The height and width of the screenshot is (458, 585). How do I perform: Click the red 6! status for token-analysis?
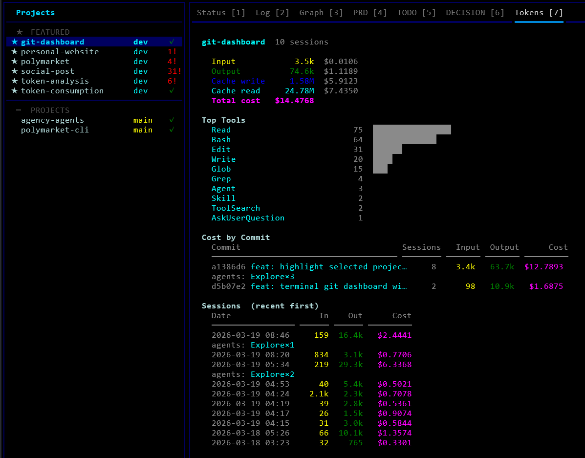172,81
